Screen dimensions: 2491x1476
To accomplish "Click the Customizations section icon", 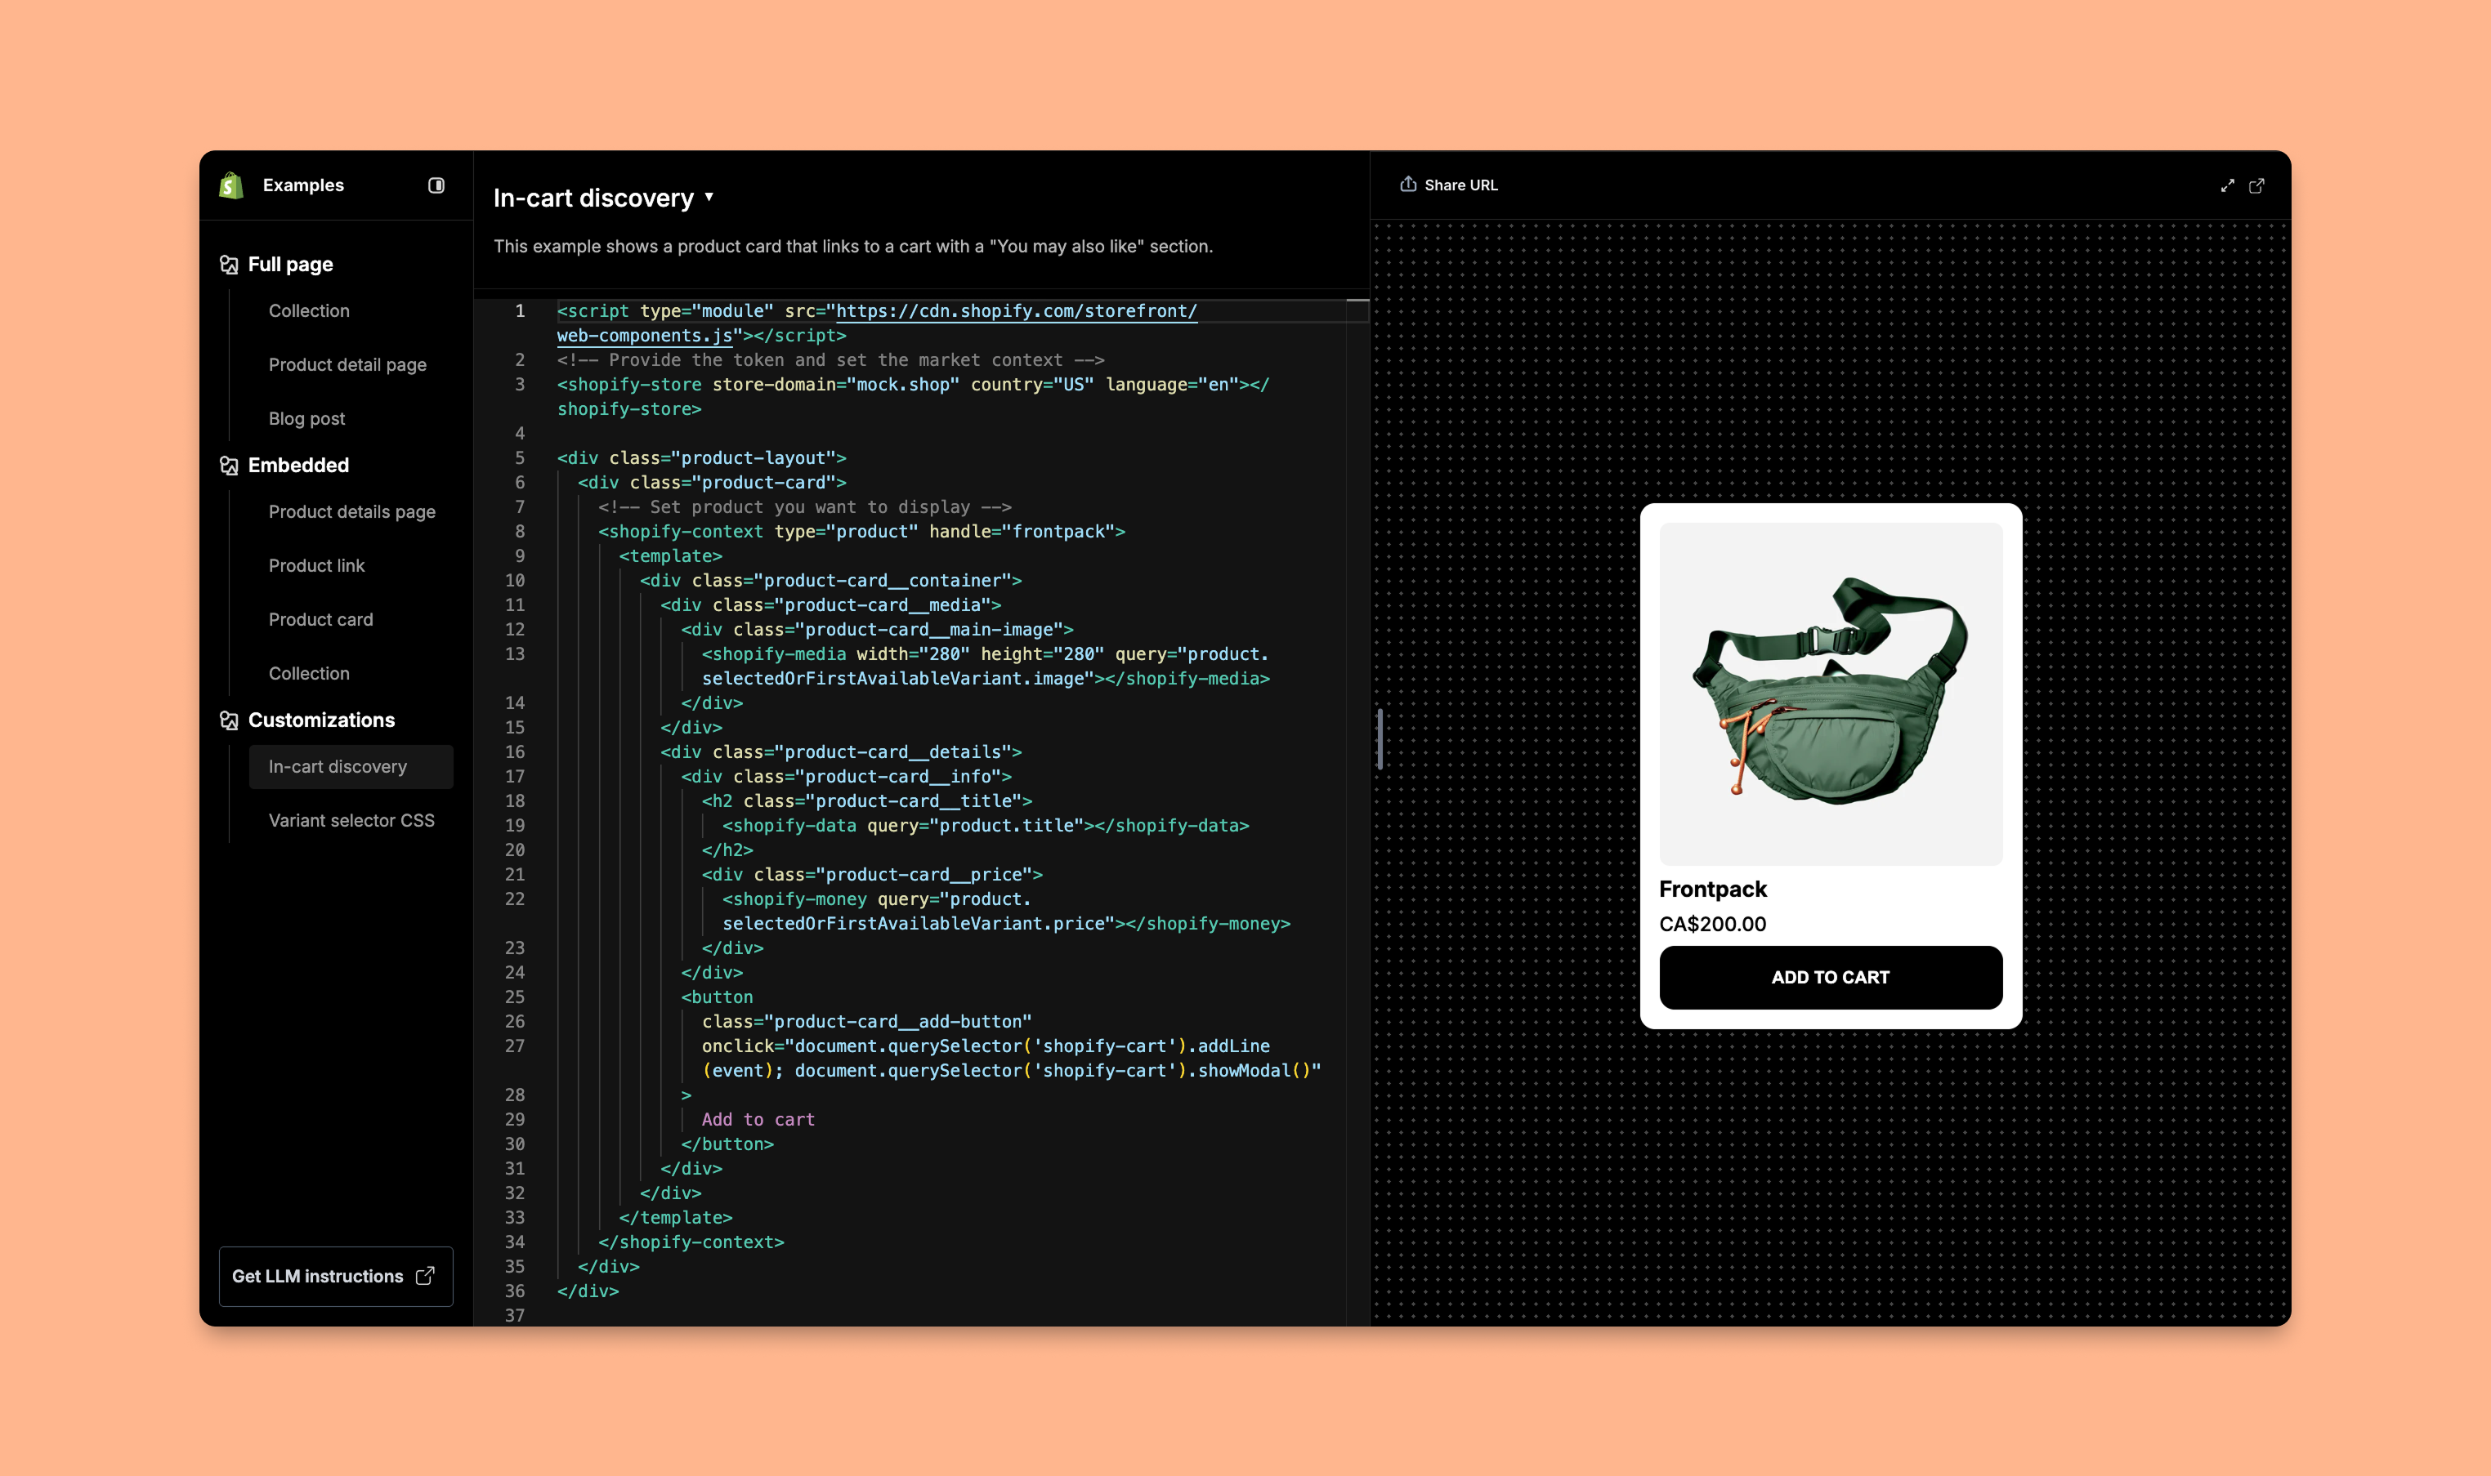I will (x=229, y=720).
